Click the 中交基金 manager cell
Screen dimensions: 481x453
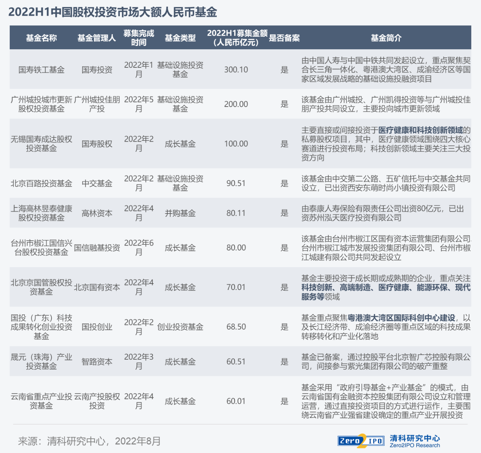point(97,183)
